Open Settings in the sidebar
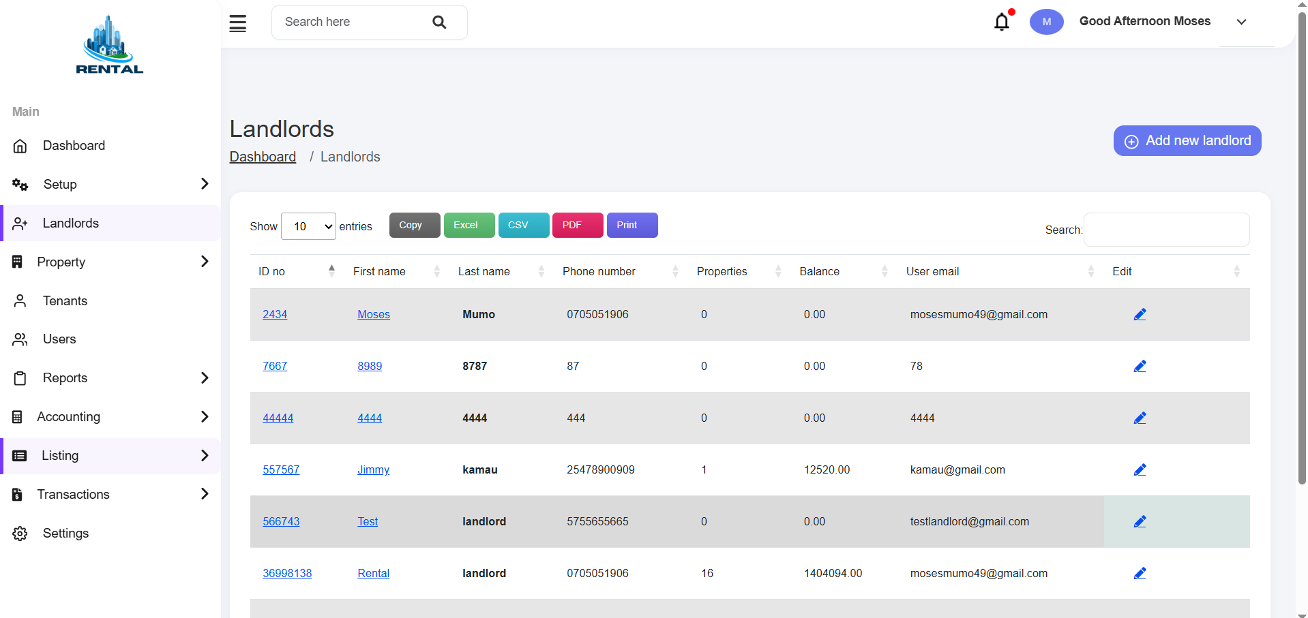Screen dimensions: 1308x618 point(65,534)
